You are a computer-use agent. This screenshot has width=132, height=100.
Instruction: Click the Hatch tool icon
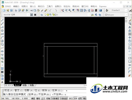pos(2,69)
